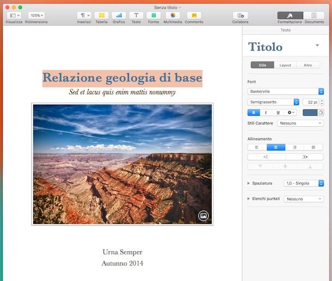332x281 pixels.
Task: Toggle italic formatting with I button
Action: [x=266, y=113]
